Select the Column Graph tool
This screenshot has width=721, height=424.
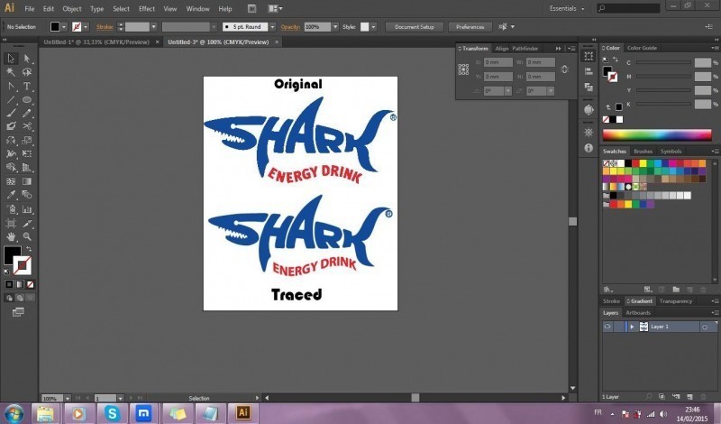click(x=27, y=209)
